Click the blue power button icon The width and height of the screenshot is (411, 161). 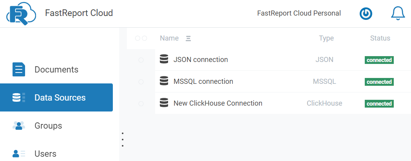click(366, 14)
